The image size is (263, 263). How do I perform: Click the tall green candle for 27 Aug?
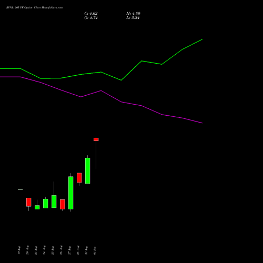(71, 193)
